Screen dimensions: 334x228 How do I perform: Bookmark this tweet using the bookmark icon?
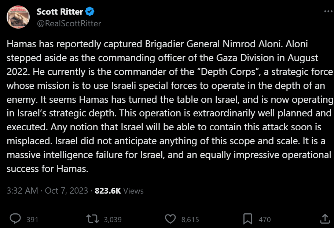[248, 219]
